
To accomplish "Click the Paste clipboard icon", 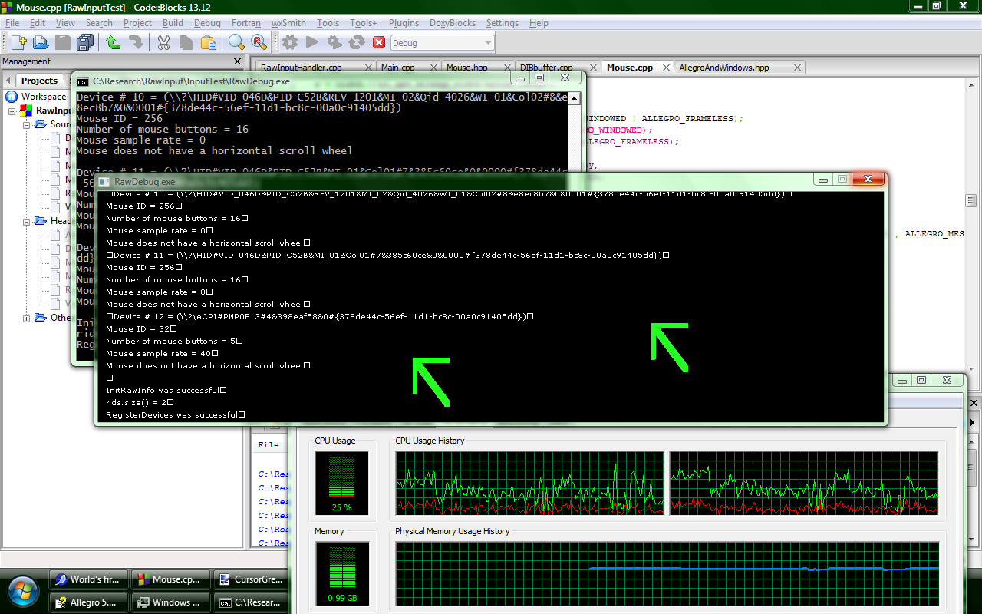I will (208, 43).
